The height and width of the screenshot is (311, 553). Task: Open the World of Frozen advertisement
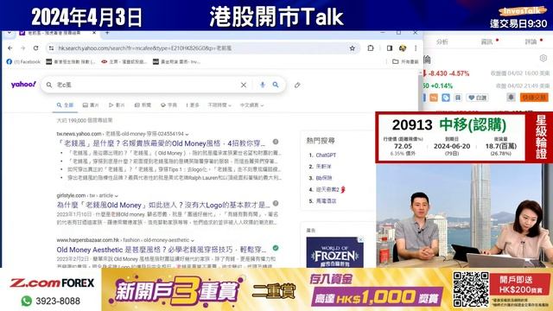point(334,252)
